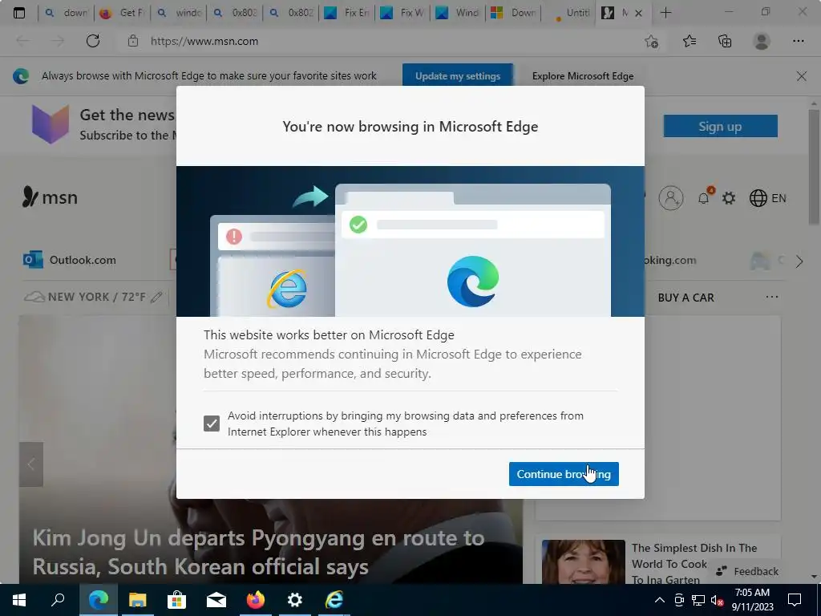This screenshot has height=616, width=821.
Task: Open Kim Jong Un headline story
Action: point(258,552)
